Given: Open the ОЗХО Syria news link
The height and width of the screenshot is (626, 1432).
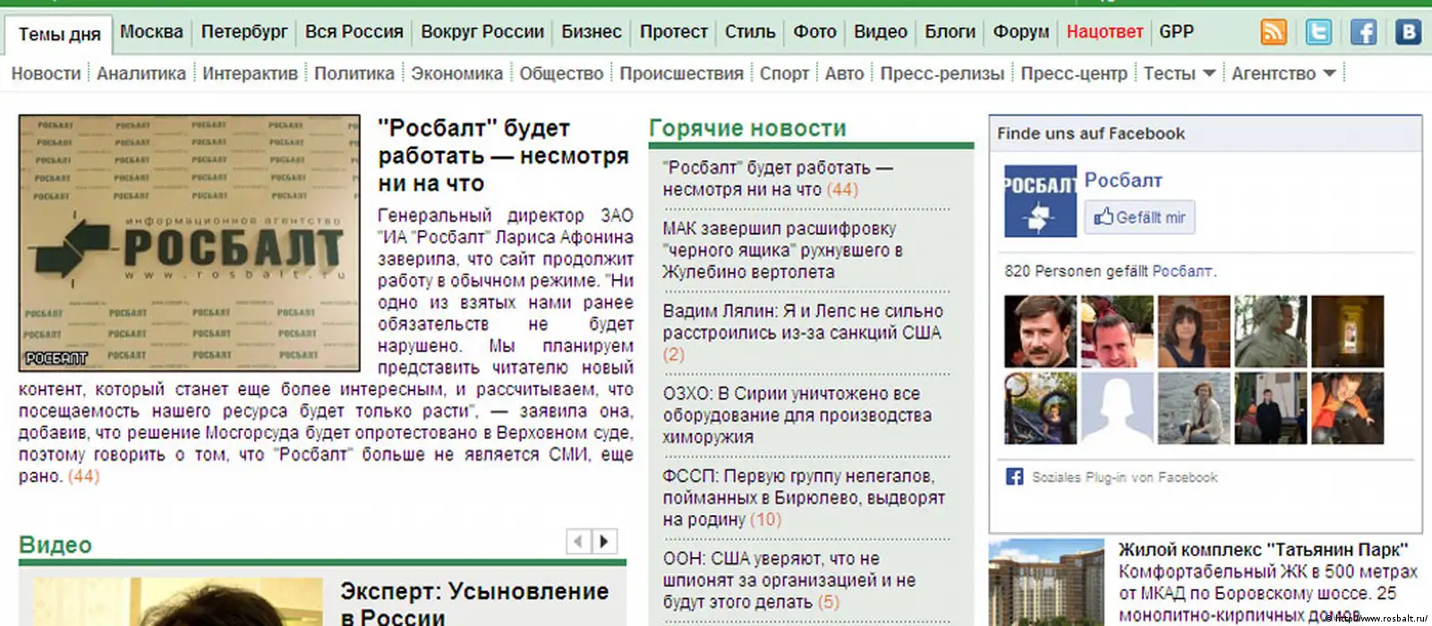Looking at the screenshot, I should (x=797, y=415).
